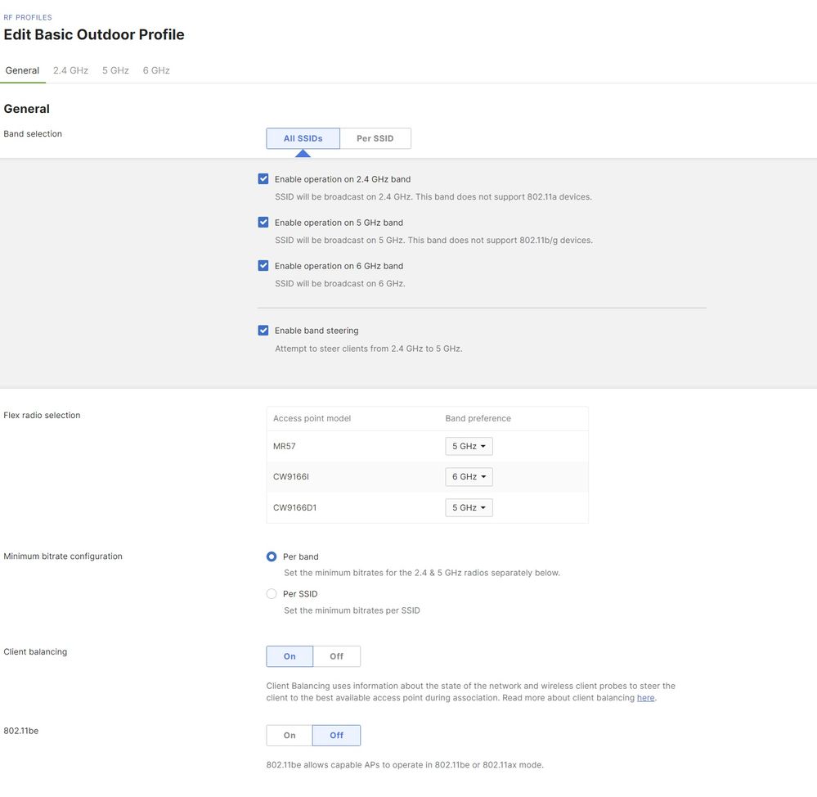Select the General tab

coord(22,70)
